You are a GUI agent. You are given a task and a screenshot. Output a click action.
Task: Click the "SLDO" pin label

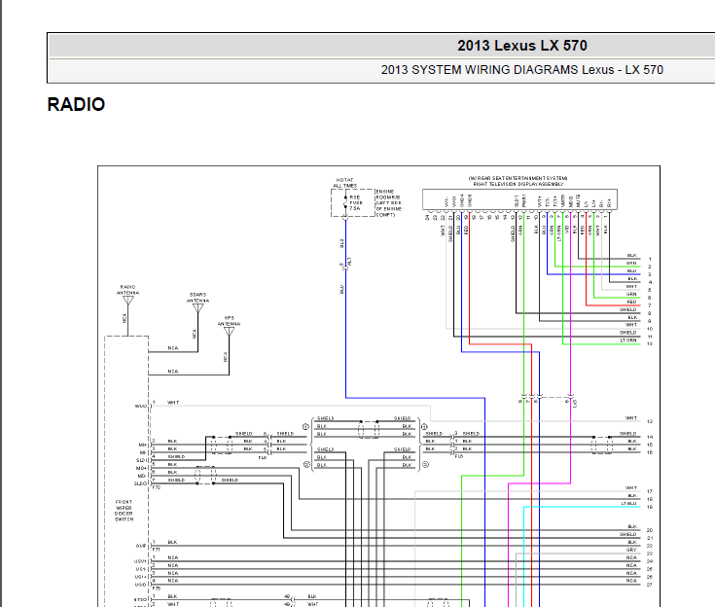point(140,483)
